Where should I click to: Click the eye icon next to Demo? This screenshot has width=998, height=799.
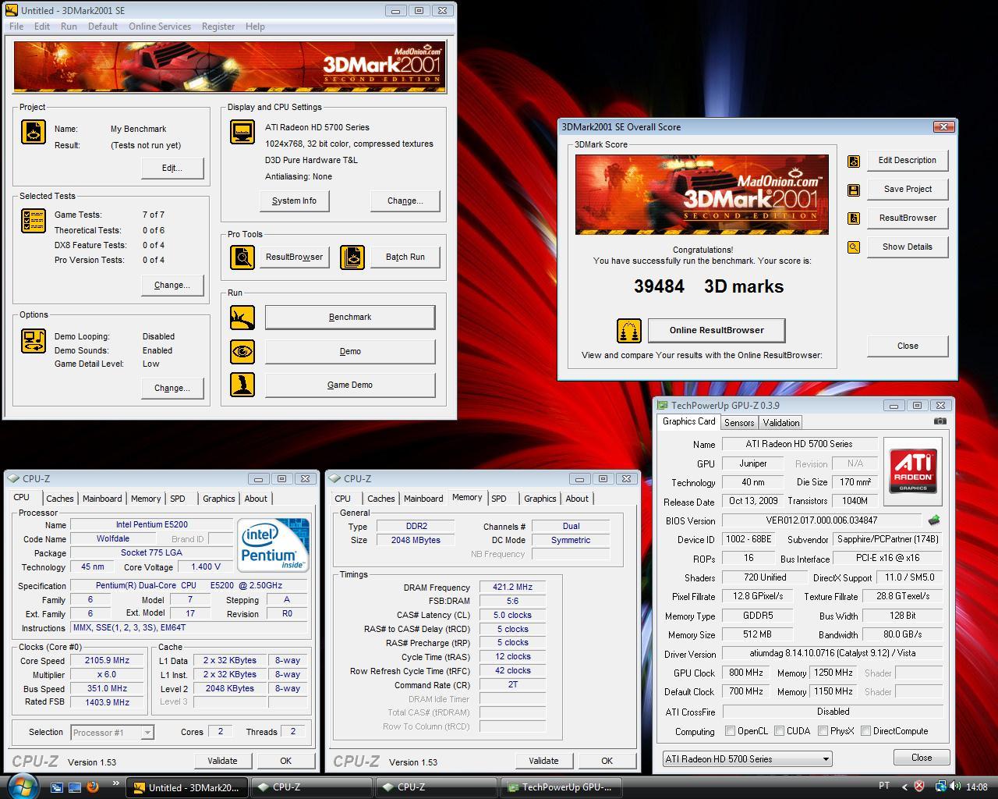(242, 351)
